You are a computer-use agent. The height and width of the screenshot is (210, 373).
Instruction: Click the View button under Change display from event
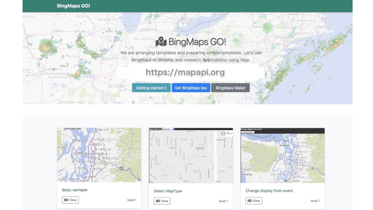[254, 201]
